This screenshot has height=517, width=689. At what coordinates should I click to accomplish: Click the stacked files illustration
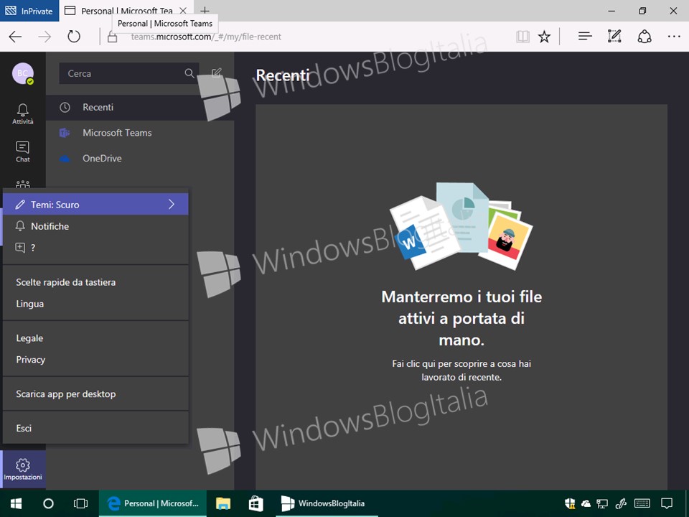pos(461,226)
